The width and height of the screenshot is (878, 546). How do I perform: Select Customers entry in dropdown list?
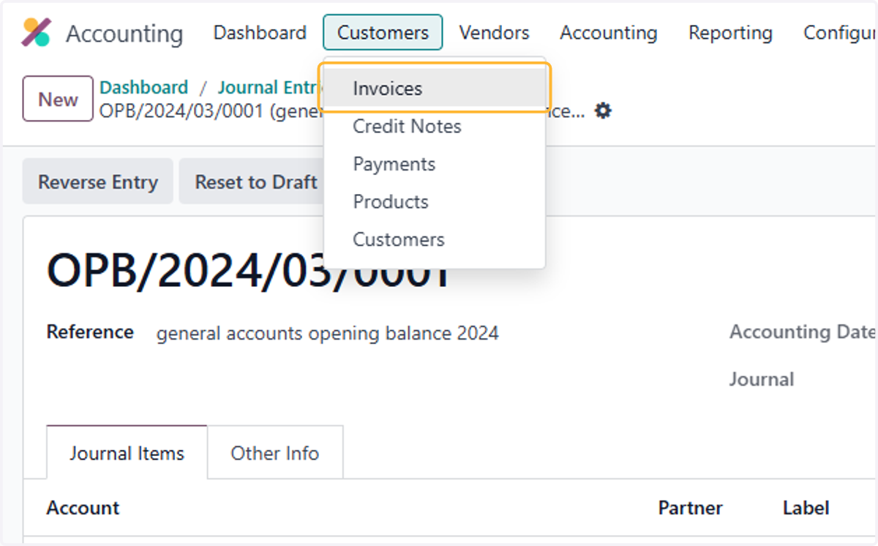[x=435, y=240]
